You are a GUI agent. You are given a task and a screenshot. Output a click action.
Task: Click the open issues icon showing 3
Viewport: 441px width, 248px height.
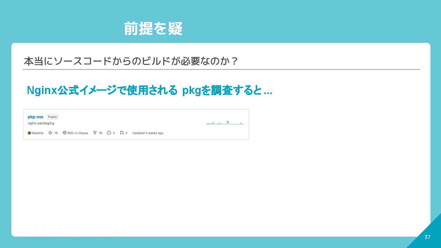click(109, 133)
